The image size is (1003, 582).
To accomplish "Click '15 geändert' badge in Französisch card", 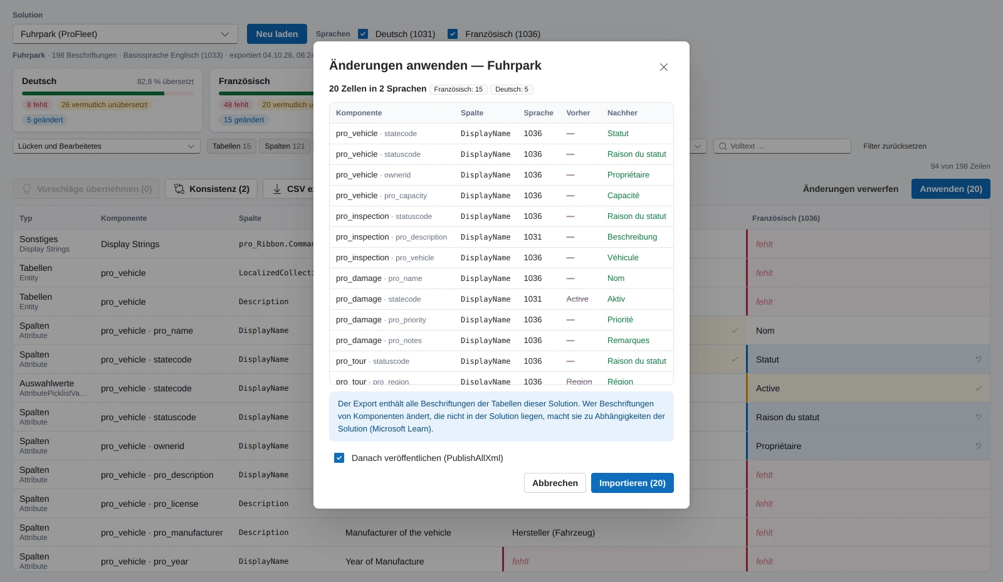I will [x=244, y=120].
